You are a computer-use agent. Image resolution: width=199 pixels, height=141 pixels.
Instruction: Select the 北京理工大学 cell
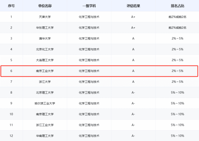point(45,92)
